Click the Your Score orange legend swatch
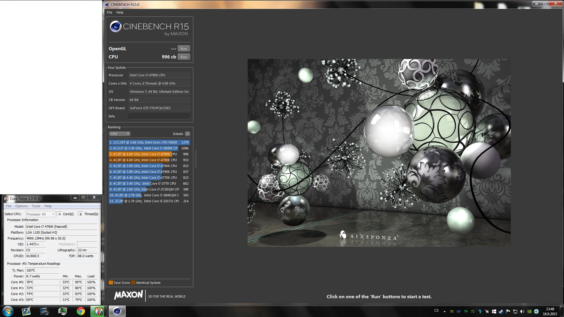Image resolution: width=564 pixels, height=317 pixels. pyautogui.click(x=111, y=283)
